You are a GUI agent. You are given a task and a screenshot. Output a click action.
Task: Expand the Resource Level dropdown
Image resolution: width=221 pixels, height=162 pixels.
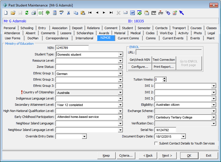(x=120, y=61)
